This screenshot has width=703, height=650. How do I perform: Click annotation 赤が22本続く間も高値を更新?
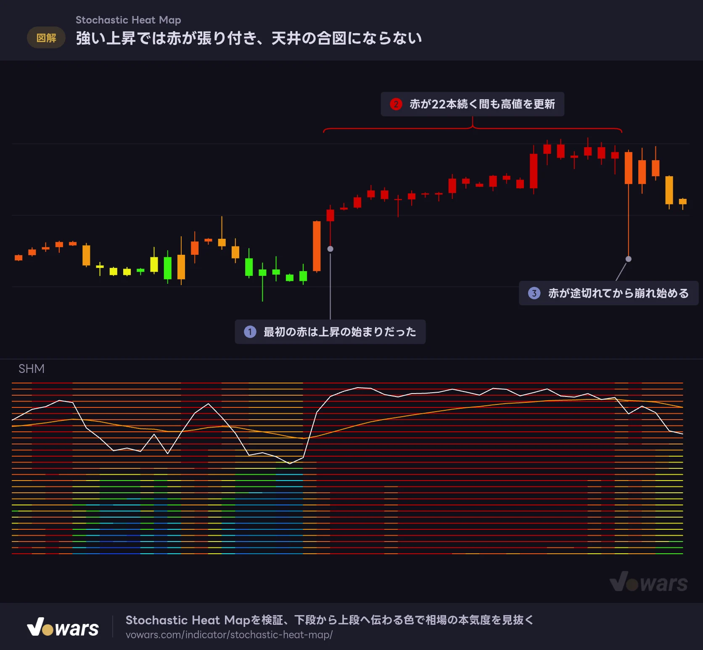pyautogui.click(x=473, y=104)
